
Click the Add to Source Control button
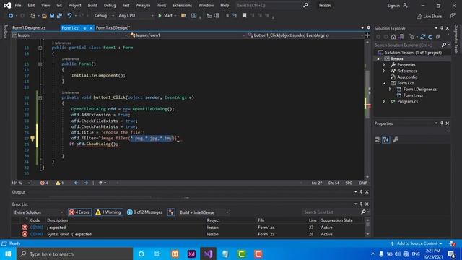417,243
